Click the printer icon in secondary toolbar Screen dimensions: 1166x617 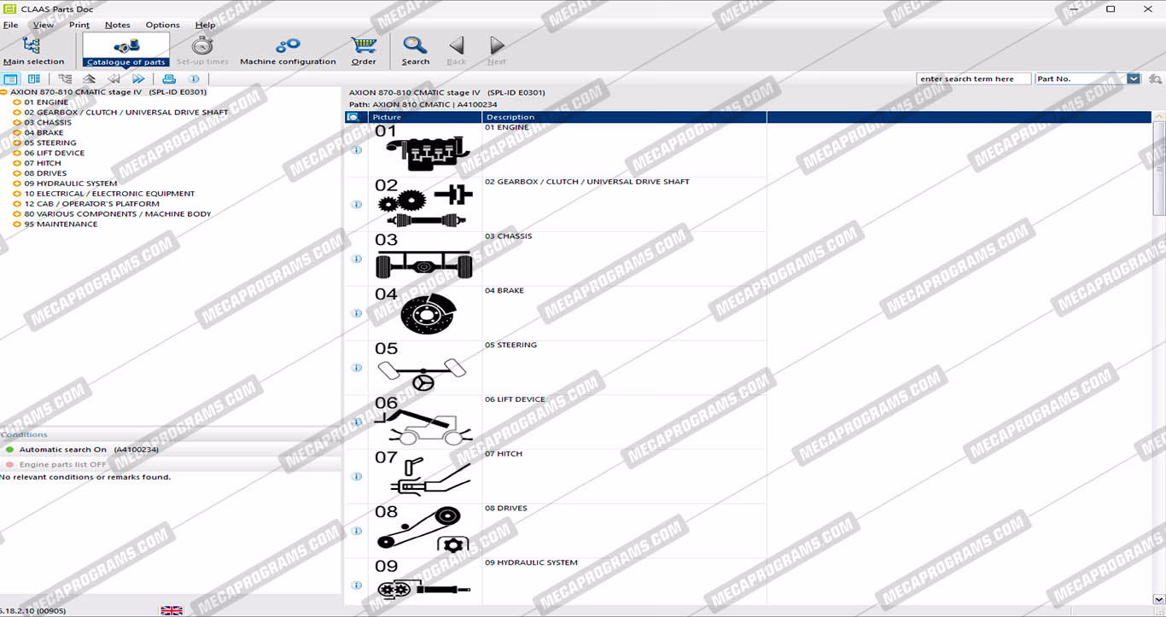click(169, 79)
